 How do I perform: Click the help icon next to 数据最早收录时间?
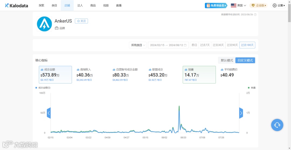[255, 15]
